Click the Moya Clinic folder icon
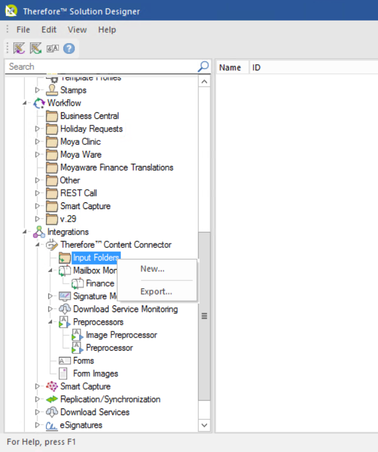This screenshot has width=378, height=452. (x=52, y=142)
